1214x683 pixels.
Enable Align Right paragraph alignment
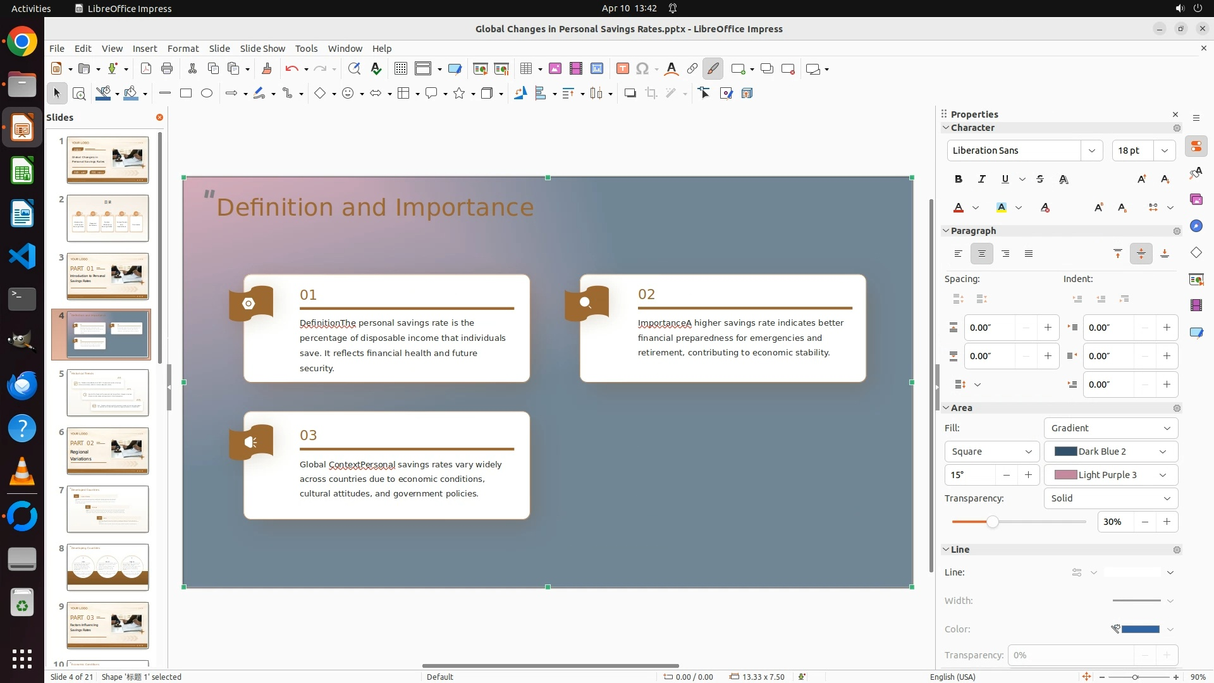coord(1005,254)
